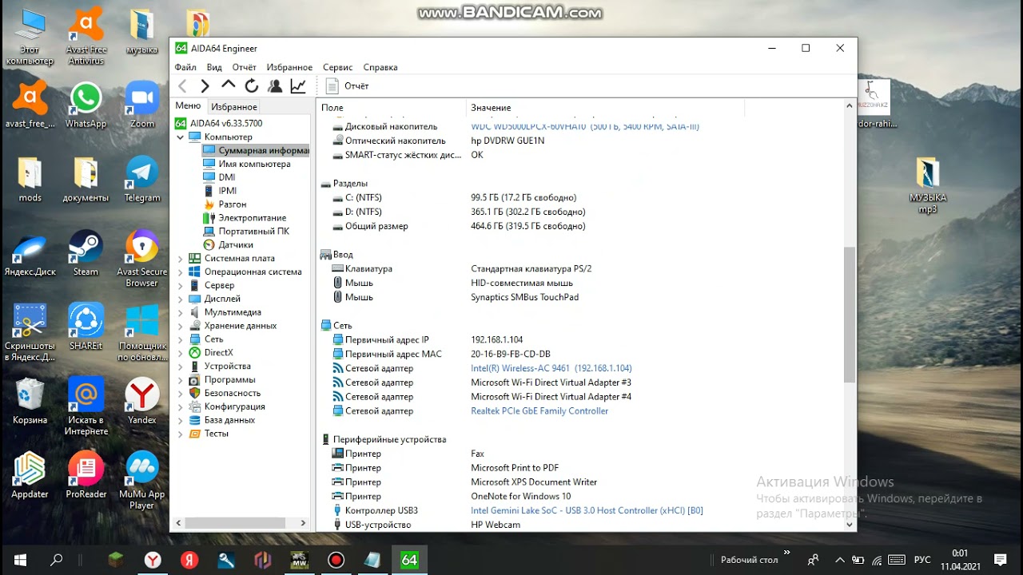This screenshot has width=1023, height=575.
Task: Switch to the Избранное tab in the sidebar
Action: [x=234, y=107]
